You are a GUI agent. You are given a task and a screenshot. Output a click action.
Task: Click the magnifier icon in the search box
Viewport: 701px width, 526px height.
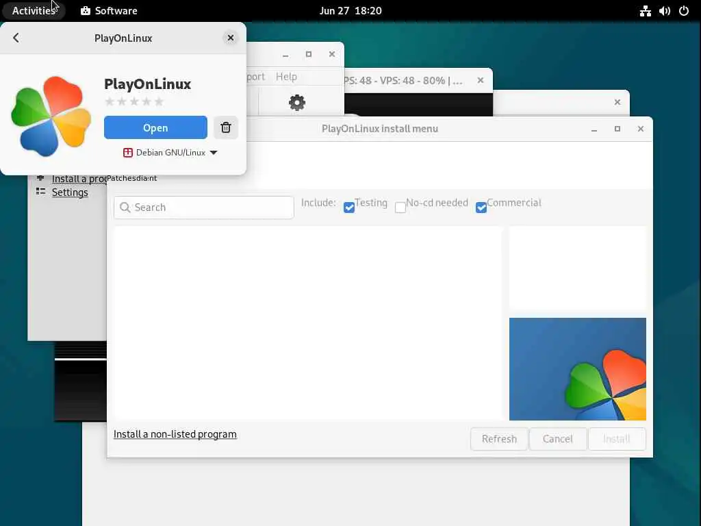(125, 207)
